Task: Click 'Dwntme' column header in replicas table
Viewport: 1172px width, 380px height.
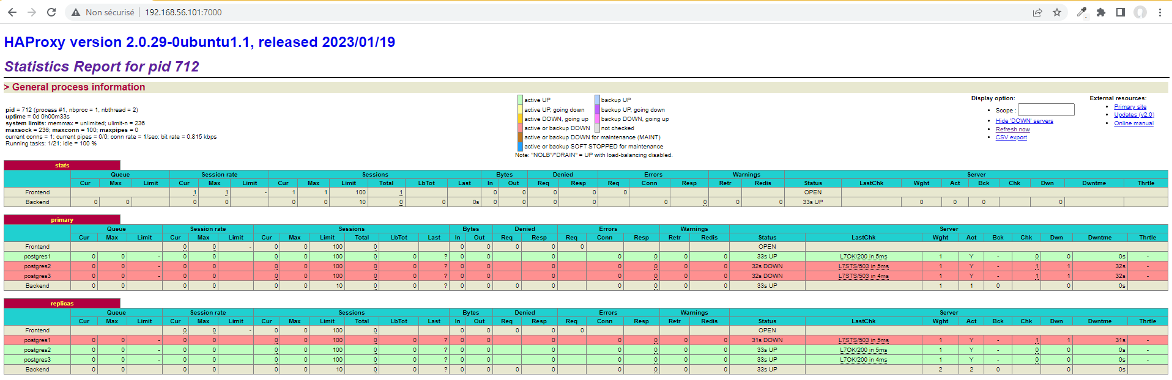Action: click(x=1100, y=321)
